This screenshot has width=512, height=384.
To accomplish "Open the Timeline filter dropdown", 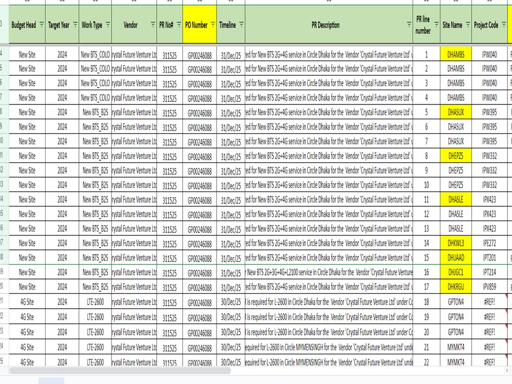I will [x=241, y=25].
